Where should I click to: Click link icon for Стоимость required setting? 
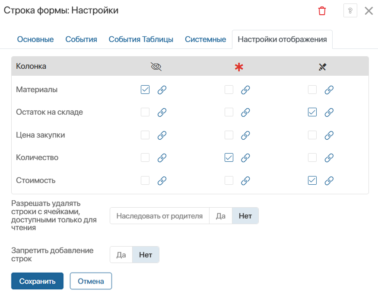click(x=245, y=180)
